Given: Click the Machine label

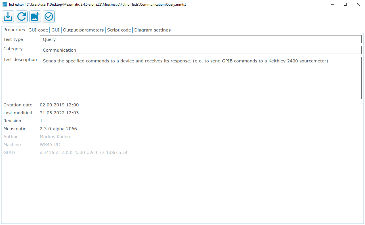Looking at the screenshot, I should (12, 145).
